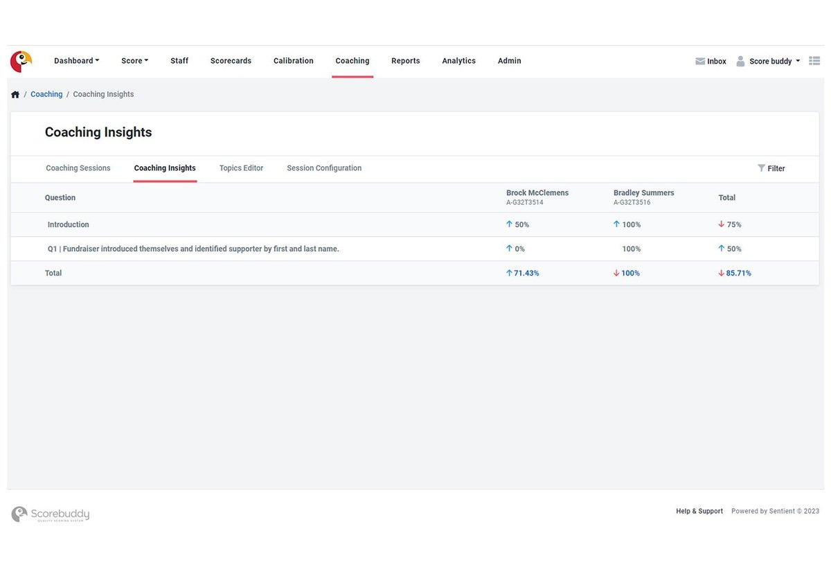Open the Inbox from the top bar
831x587 pixels.
click(x=716, y=61)
